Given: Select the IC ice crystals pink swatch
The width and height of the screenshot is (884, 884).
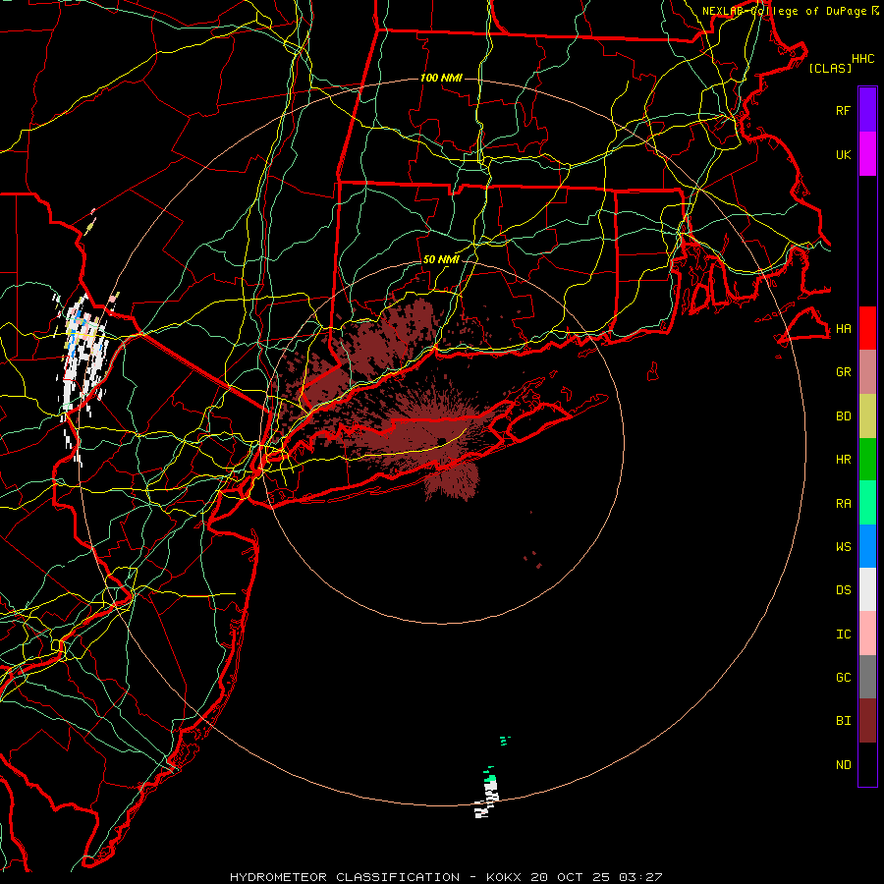Looking at the screenshot, I should [867, 634].
